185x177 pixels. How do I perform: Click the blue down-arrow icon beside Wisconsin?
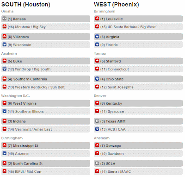[5, 44]
